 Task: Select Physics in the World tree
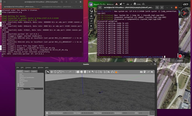coord(22,79)
